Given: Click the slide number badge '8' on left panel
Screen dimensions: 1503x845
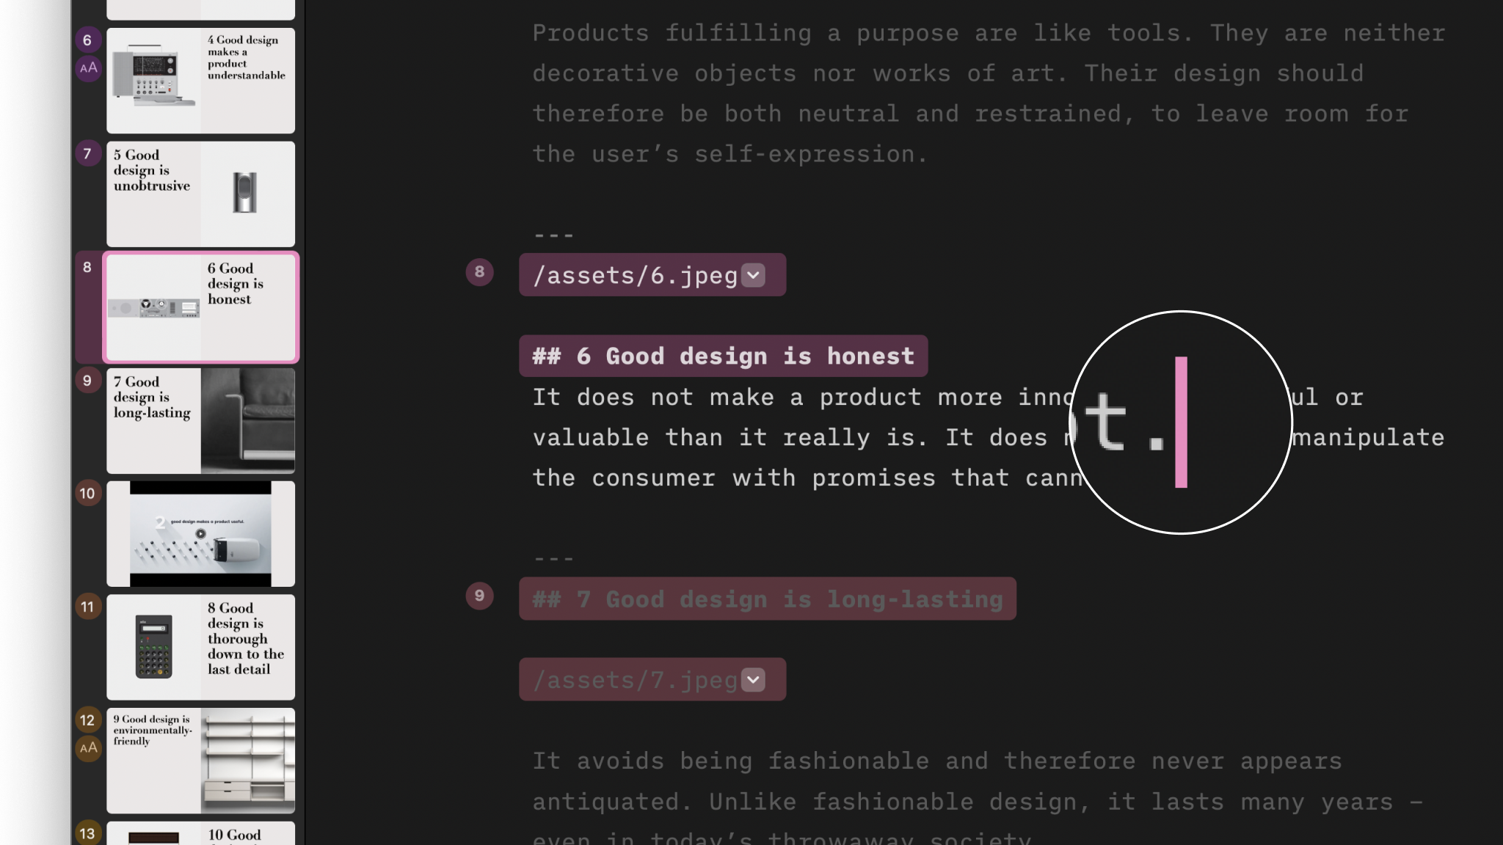Looking at the screenshot, I should (x=87, y=267).
